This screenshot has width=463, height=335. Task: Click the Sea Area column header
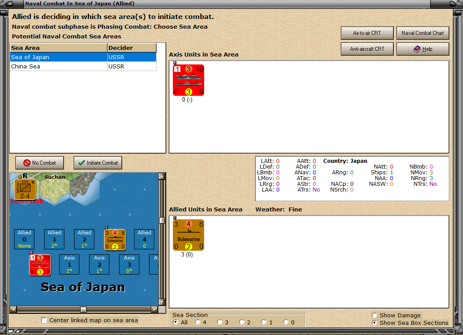pyautogui.click(x=59, y=48)
